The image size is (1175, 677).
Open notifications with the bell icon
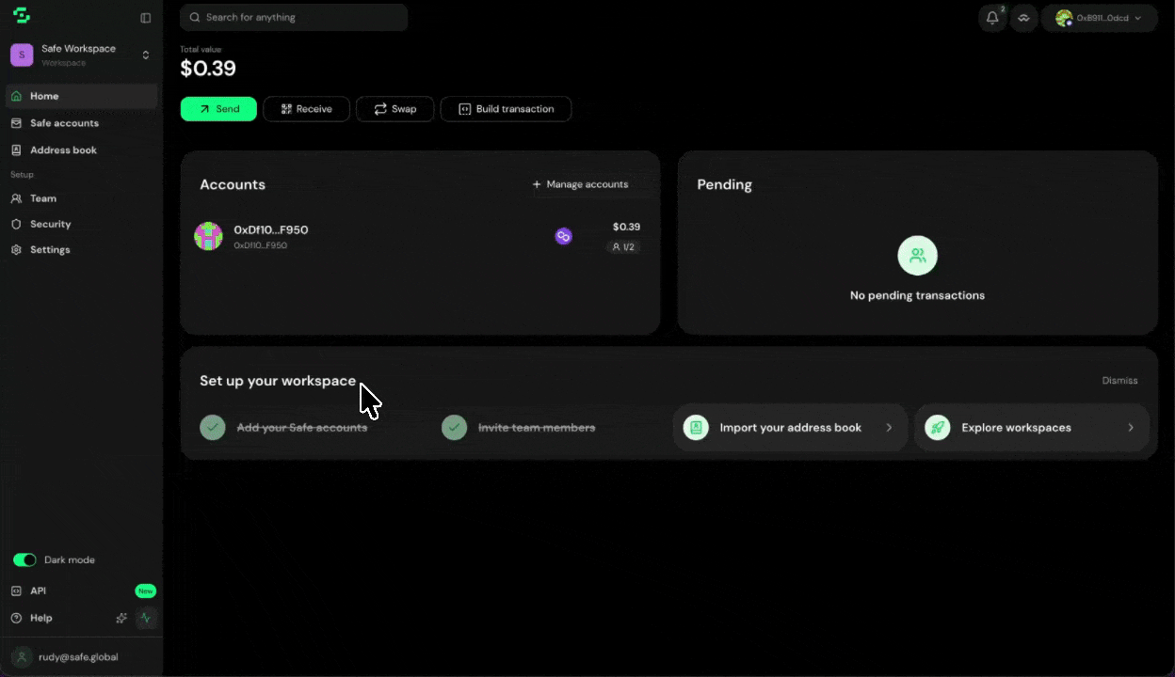coord(992,18)
